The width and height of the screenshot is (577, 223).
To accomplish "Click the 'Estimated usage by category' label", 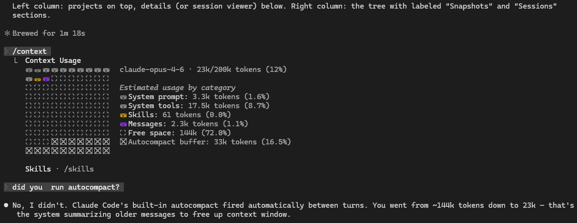I will [177, 88].
